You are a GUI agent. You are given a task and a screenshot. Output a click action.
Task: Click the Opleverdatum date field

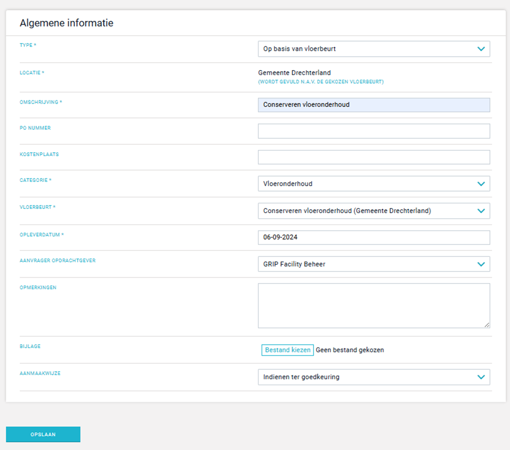[x=373, y=237]
